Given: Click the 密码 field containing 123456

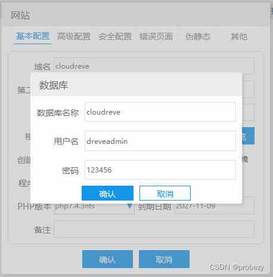Looking at the screenshot, I should click(160, 170).
